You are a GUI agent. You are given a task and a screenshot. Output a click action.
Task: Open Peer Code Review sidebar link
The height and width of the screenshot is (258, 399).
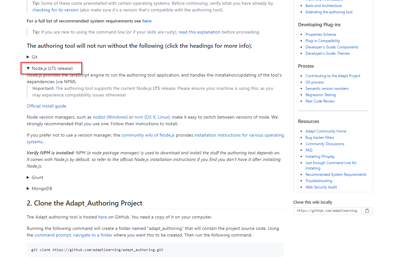coord(320,101)
